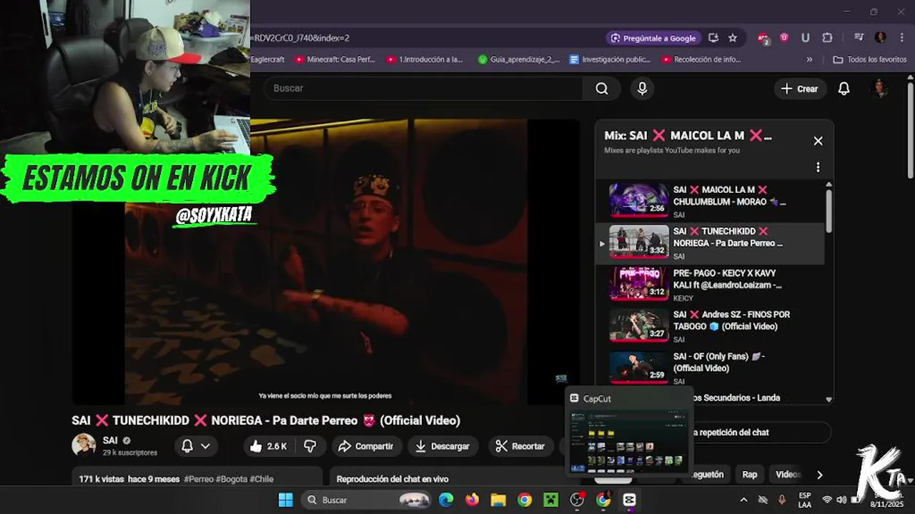
Task: Click the install app icon in address bar
Action: click(713, 38)
